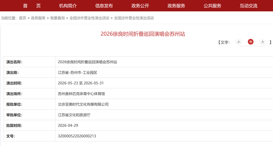Open the 公共服务 menu item
Viewport: 273px width, 146px height.
tap(212, 6)
